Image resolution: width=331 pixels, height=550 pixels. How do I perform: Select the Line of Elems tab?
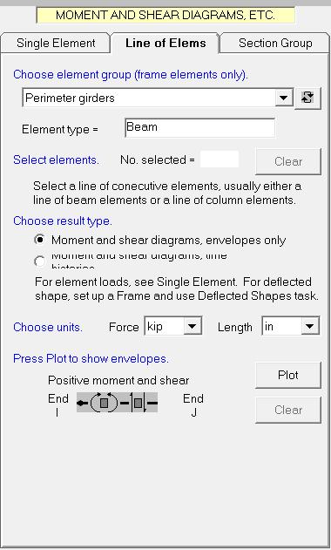coord(165,43)
